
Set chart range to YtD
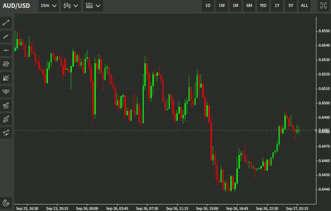pyautogui.click(x=263, y=5)
